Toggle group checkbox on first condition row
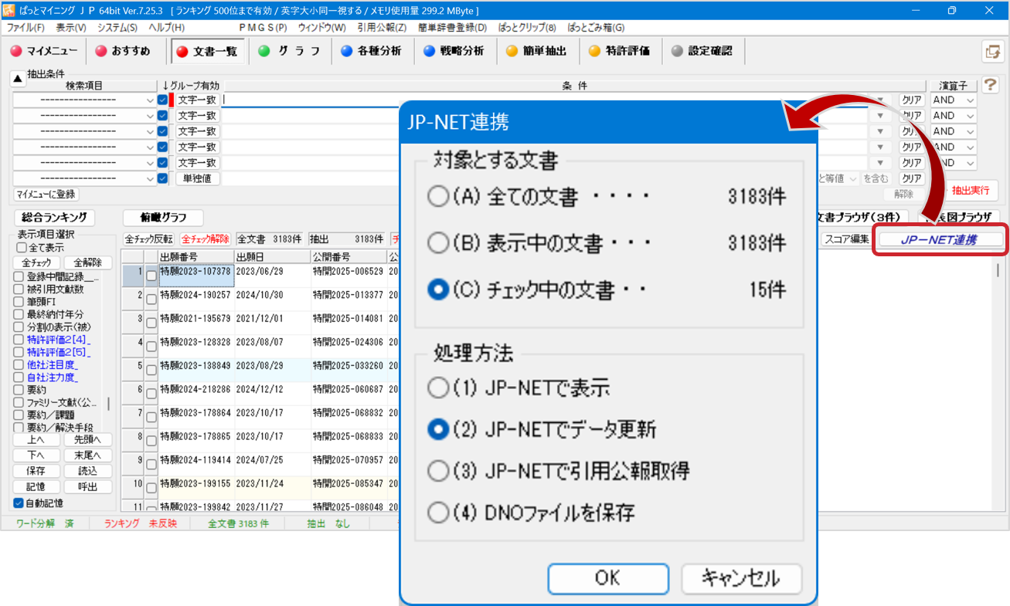 (162, 100)
